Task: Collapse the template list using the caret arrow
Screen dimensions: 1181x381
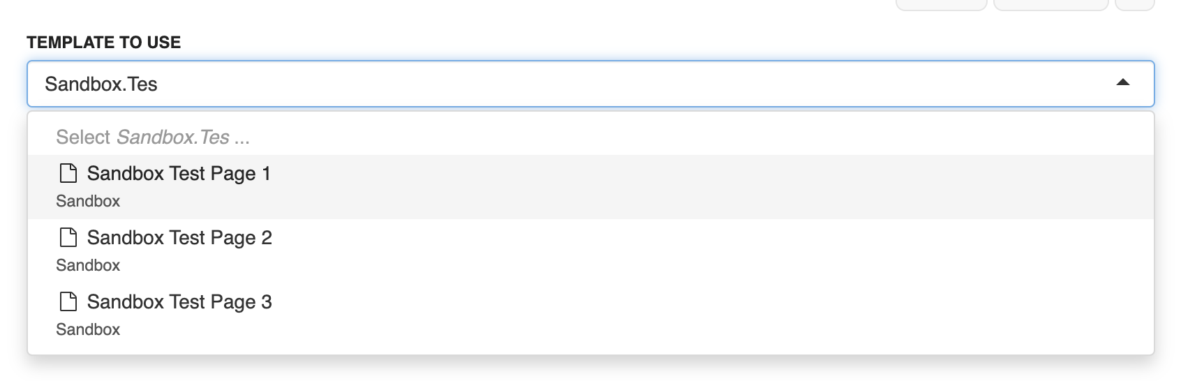Action: [x=1122, y=82]
